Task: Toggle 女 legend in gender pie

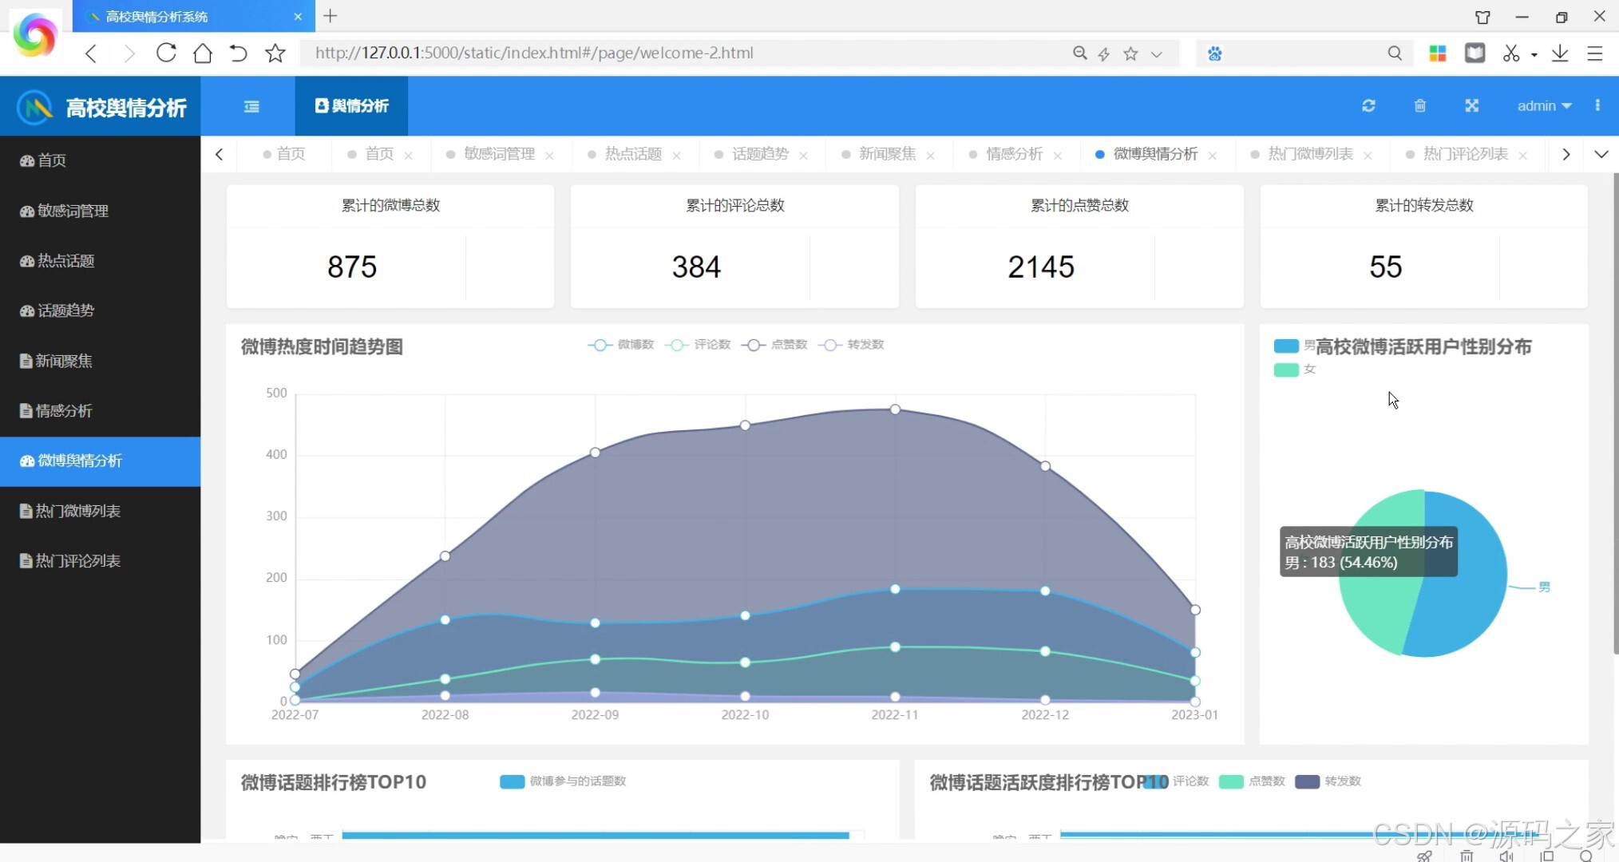Action: tap(1294, 370)
